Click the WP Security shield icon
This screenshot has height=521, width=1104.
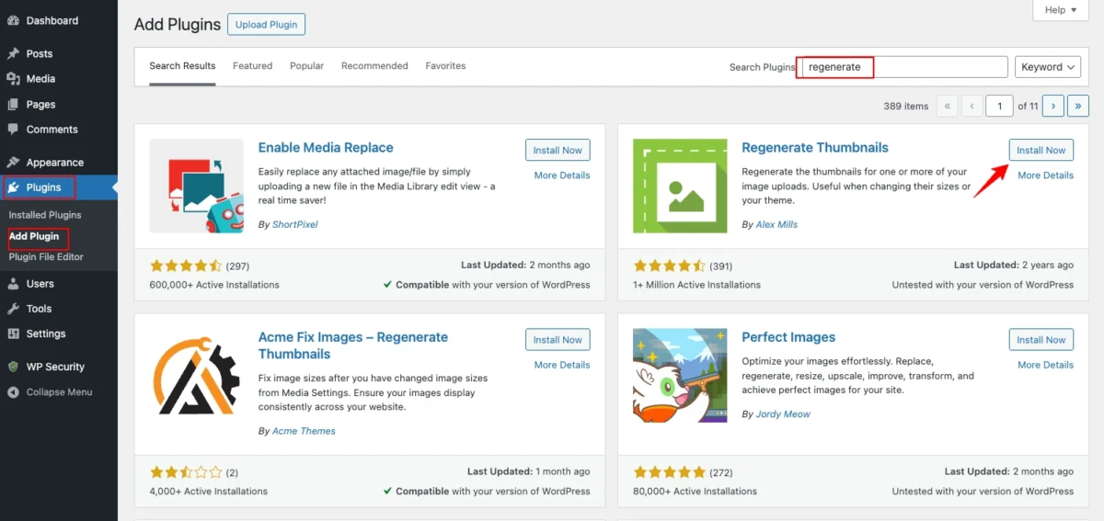[x=13, y=367]
